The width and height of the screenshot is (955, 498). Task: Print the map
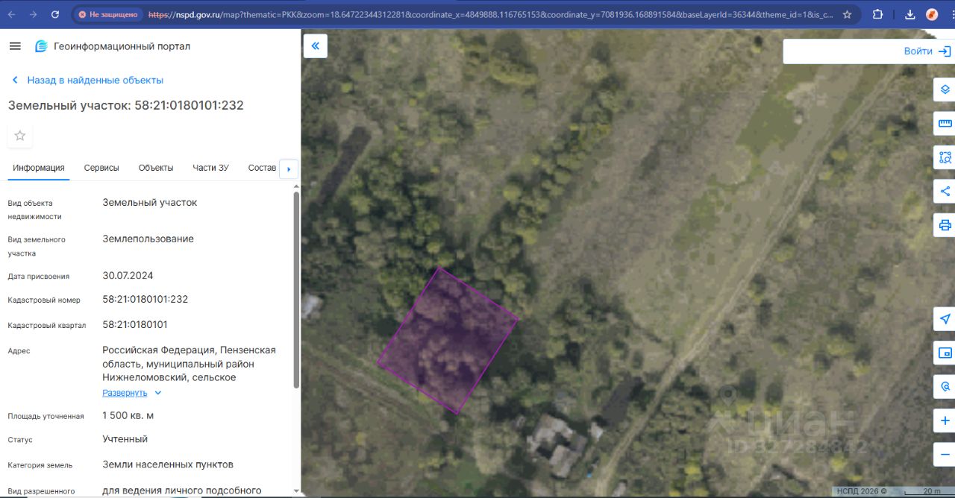[945, 225]
